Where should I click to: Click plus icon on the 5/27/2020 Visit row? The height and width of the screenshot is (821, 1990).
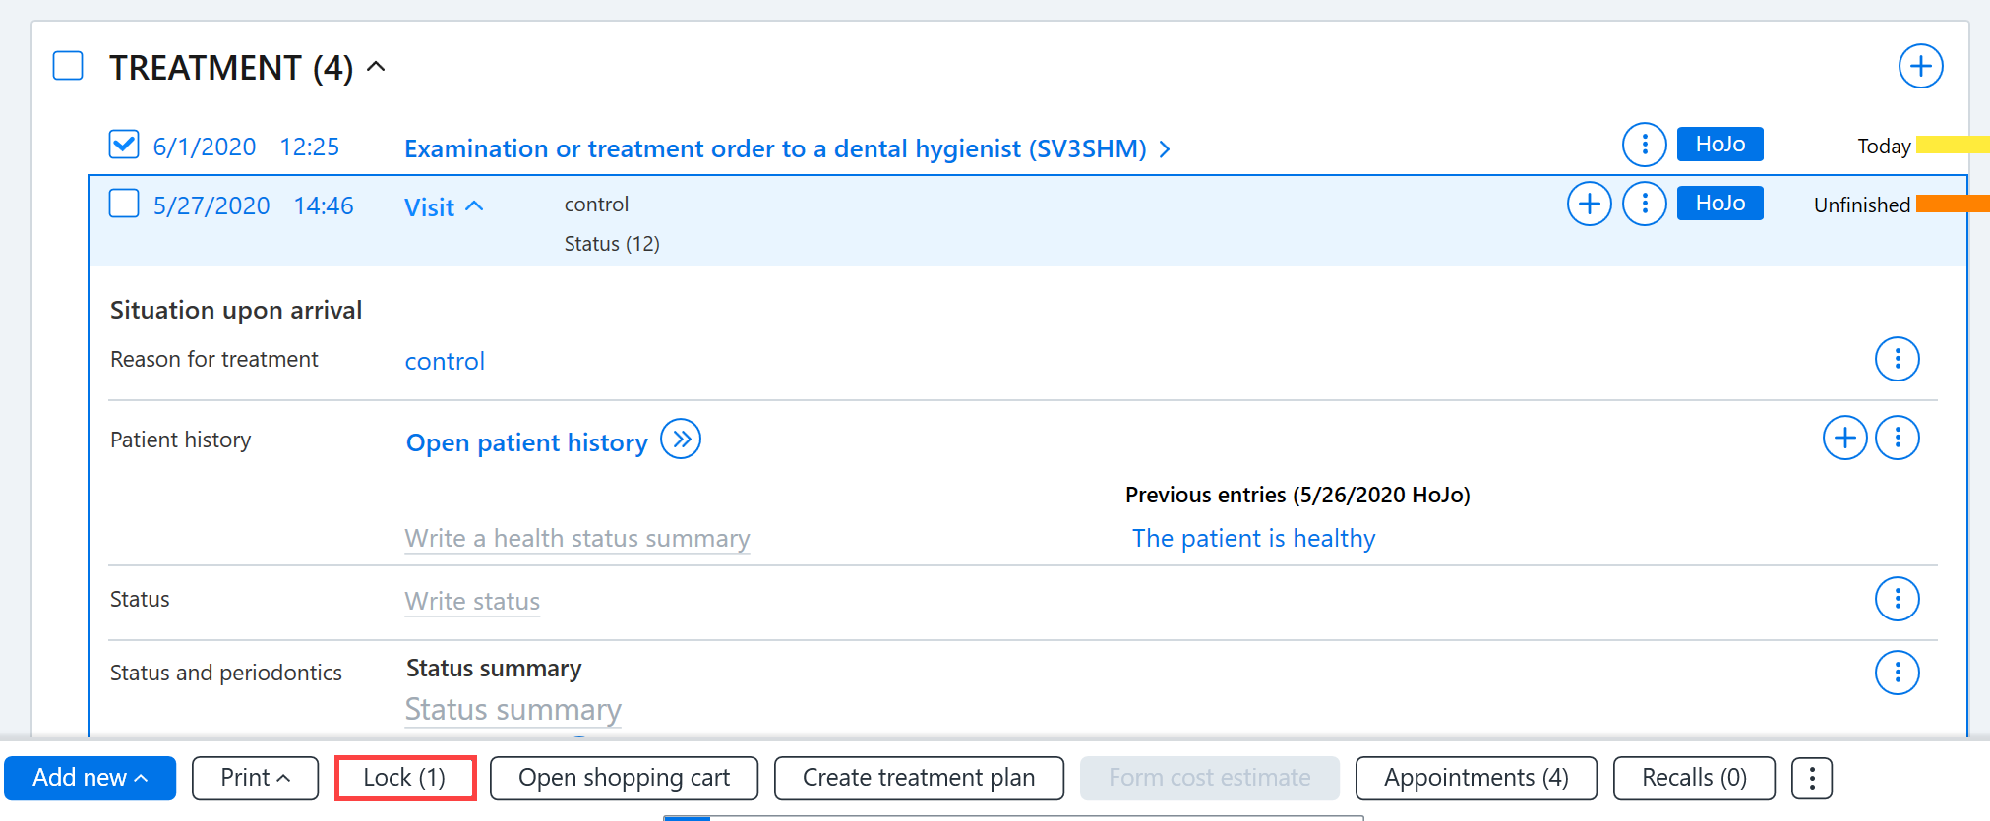point(1589,205)
